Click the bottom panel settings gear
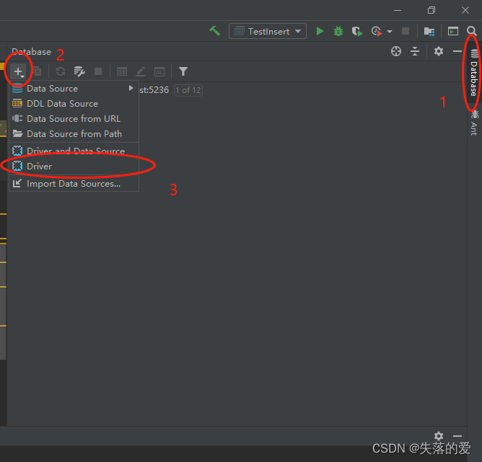The image size is (482, 462). pos(439,435)
